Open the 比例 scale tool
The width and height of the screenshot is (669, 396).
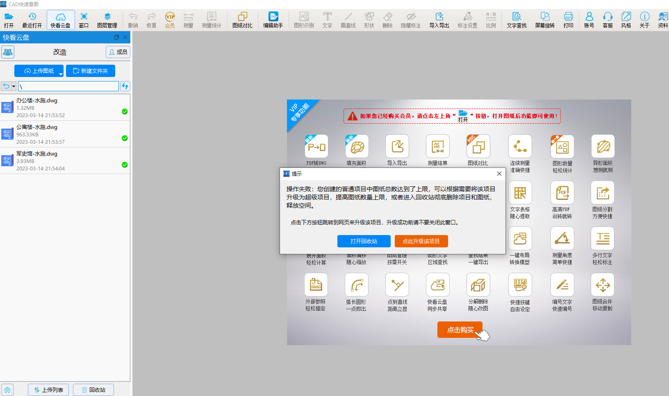[491, 20]
